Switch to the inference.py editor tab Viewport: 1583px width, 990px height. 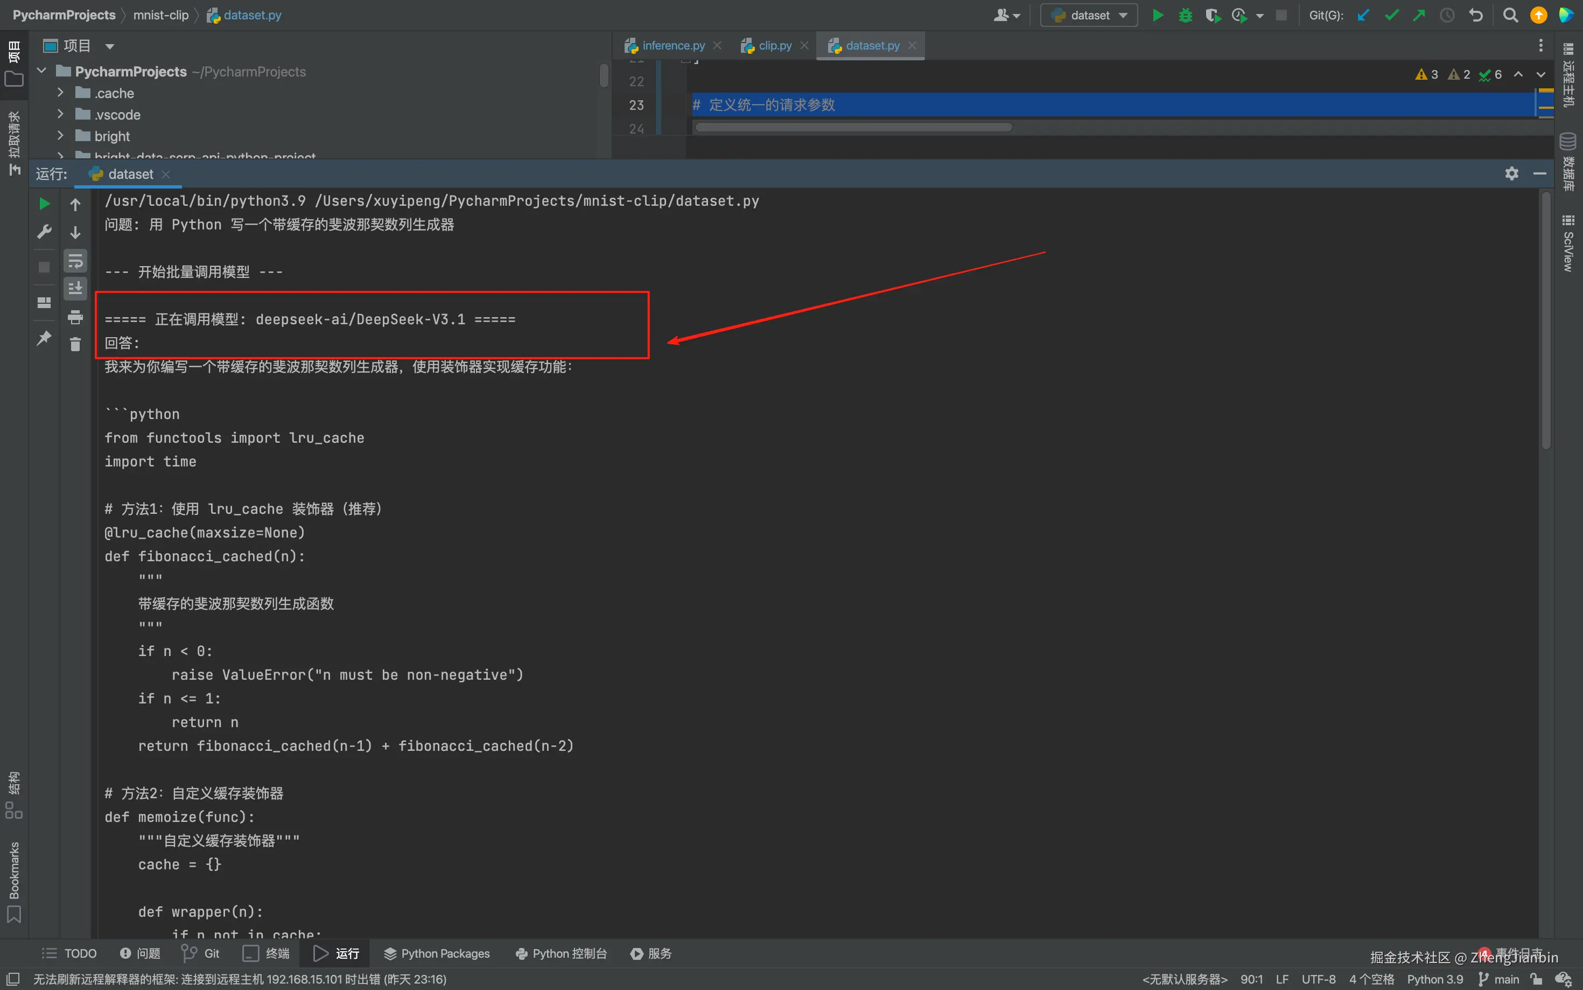point(673,45)
